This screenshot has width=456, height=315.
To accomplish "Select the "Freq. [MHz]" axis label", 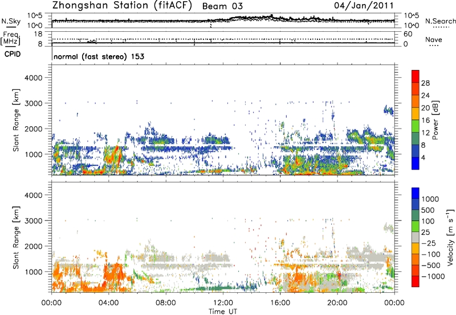I will (x=11, y=38).
